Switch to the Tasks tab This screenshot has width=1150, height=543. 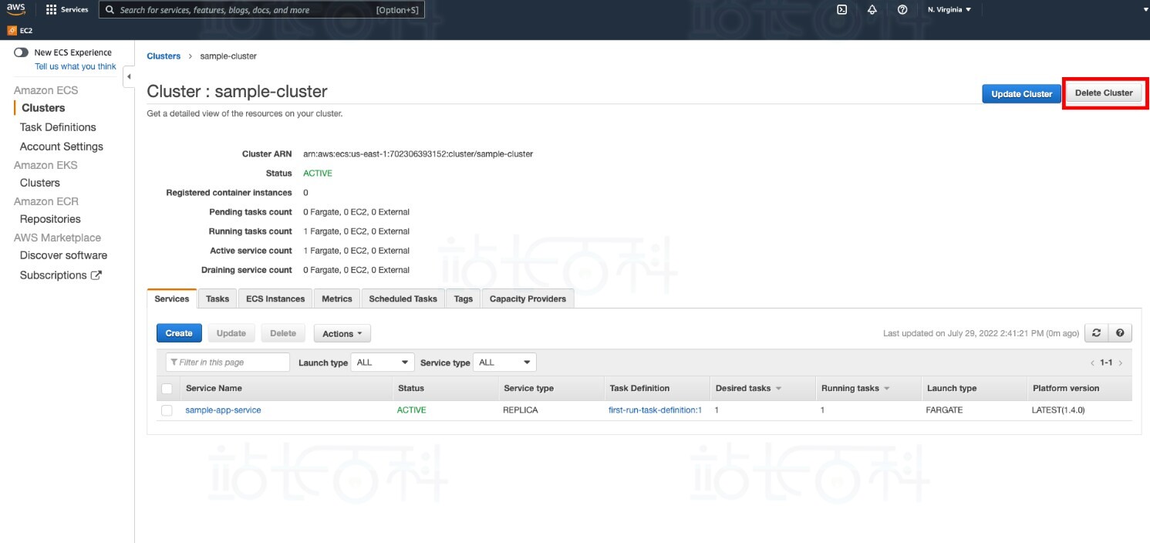[x=218, y=298]
